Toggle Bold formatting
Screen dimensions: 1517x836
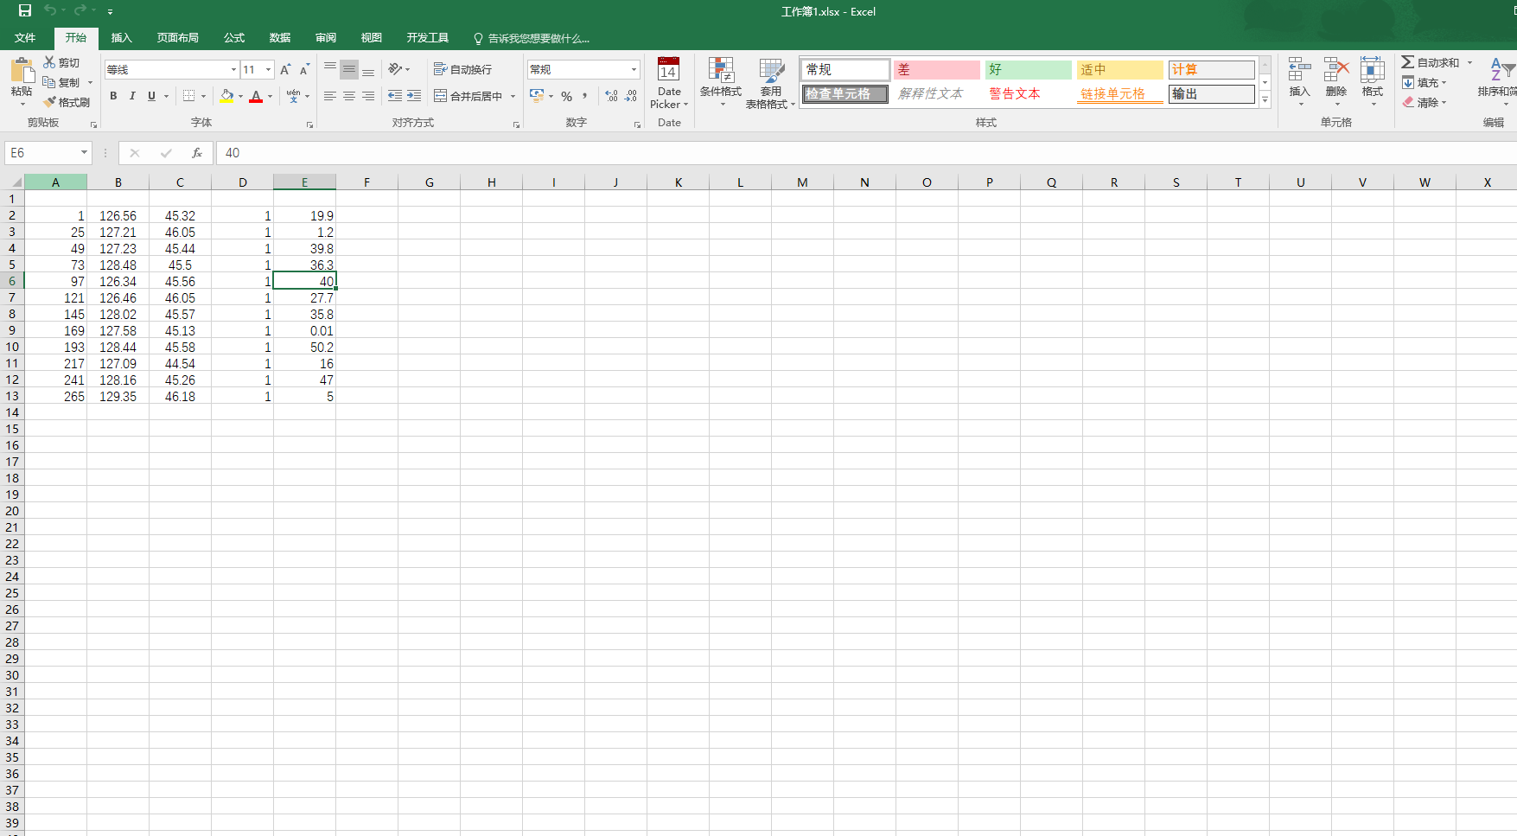113,96
